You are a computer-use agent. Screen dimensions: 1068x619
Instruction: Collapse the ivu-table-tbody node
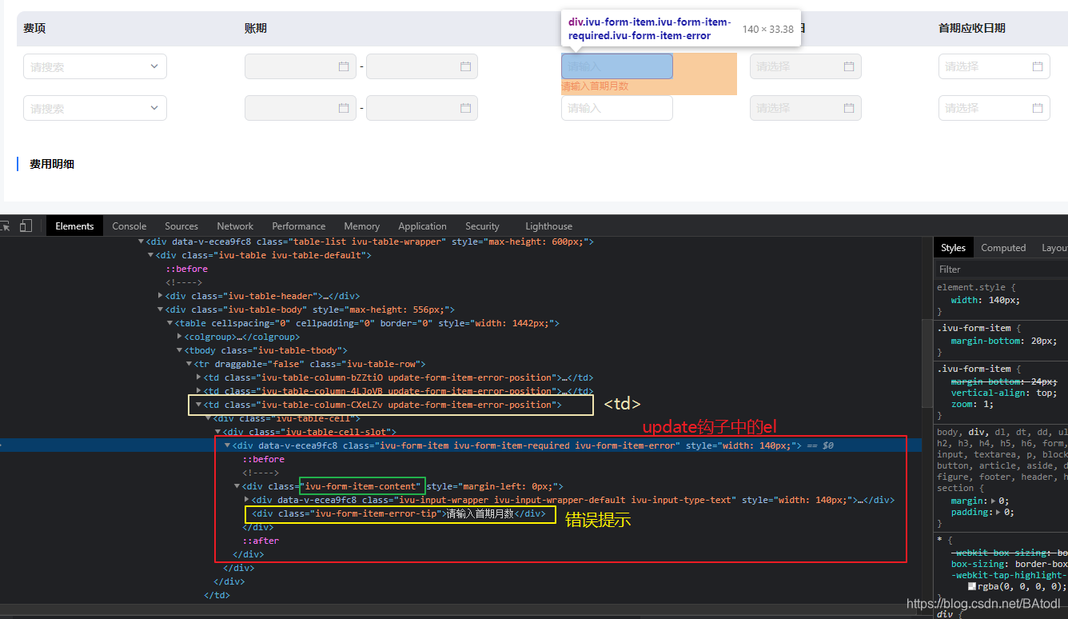pyautogui.click(x=180, y=350)
